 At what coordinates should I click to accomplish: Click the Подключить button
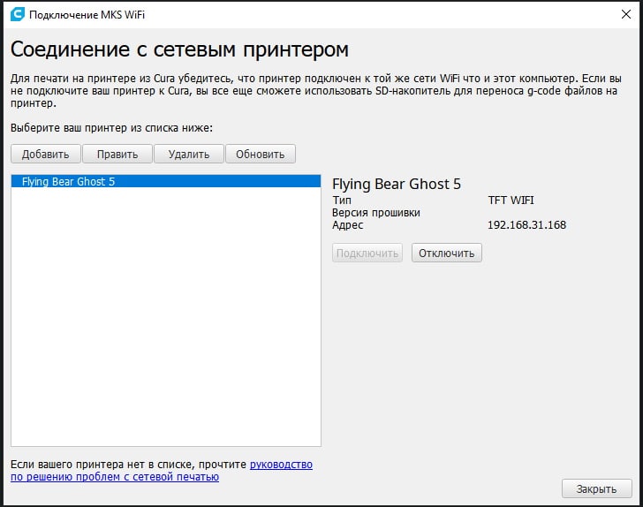[x=367, y=253]
